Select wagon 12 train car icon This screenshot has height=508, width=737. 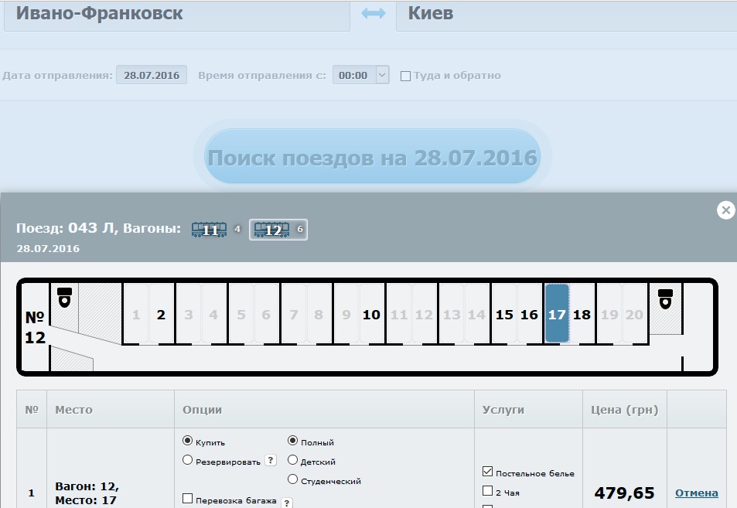coord(272,230)
